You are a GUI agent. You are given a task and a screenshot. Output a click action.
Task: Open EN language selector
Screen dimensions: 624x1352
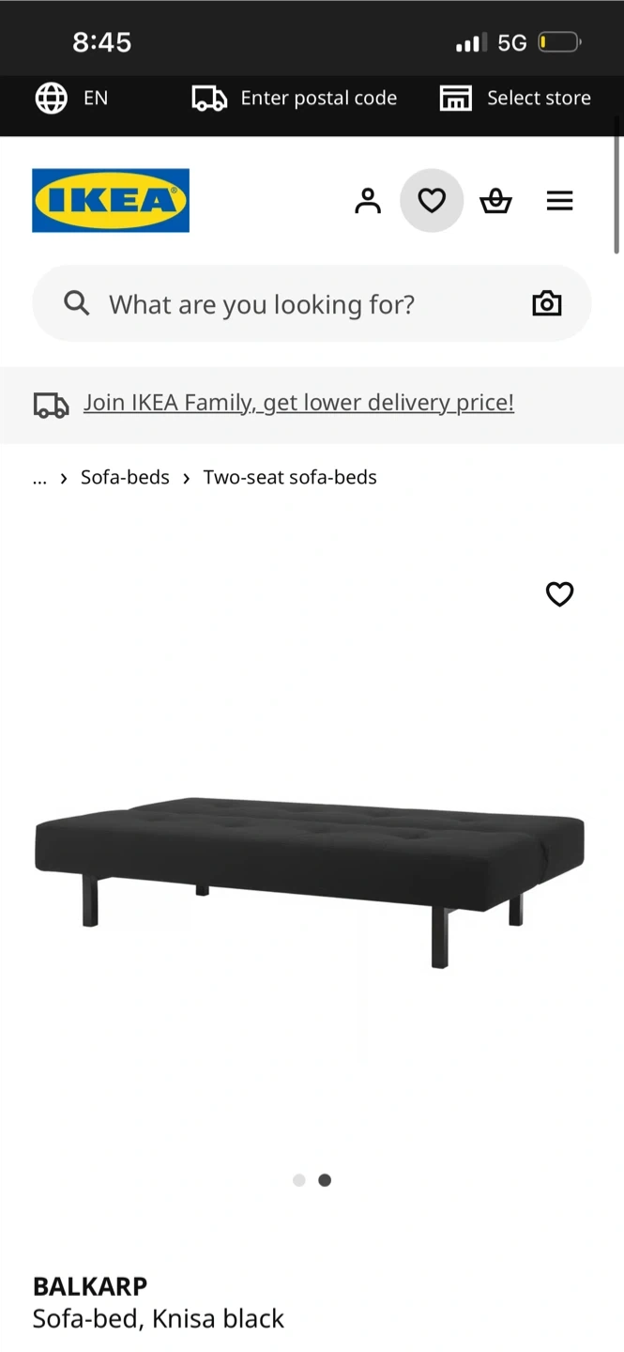pos(96,98)
